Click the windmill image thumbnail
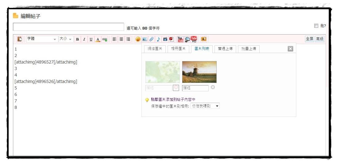338x165 pixels. pos(199,72)
